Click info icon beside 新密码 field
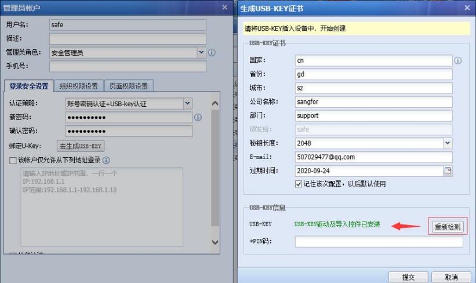The image size is (476, 283). click(x=198, y=118)
